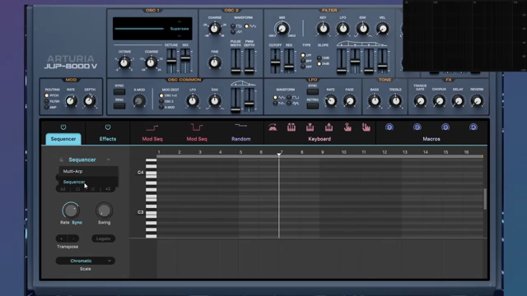Select the pointing finger with arrow Keyboard icon
Image resolution: width=527 pixels, height=296 pixels.
click(347, 127)
